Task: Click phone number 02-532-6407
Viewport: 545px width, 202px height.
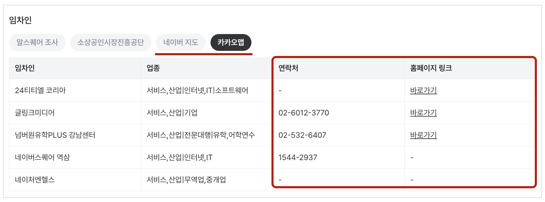Action: (x=302, y=135)
